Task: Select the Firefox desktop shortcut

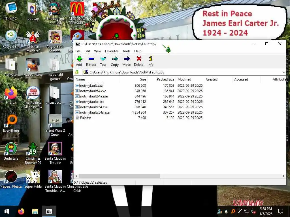Action: pos(11,96)
